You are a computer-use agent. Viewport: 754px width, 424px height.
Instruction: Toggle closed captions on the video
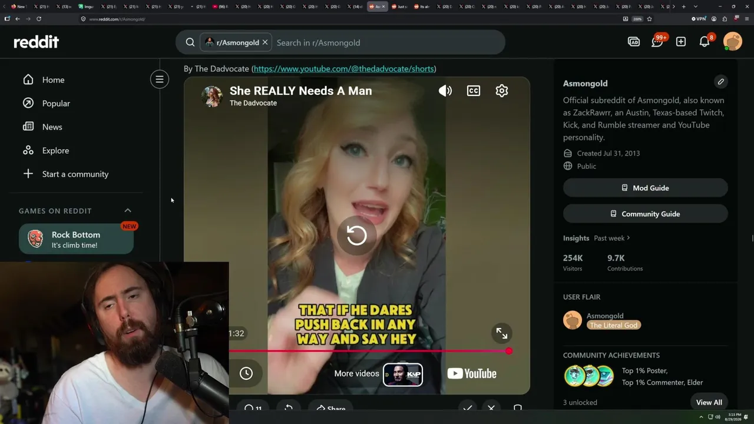coord(474,91)
